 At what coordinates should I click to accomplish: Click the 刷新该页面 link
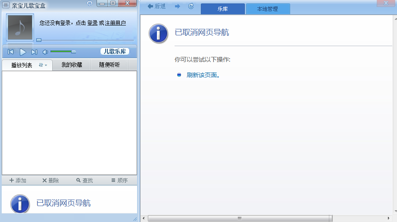203,75
